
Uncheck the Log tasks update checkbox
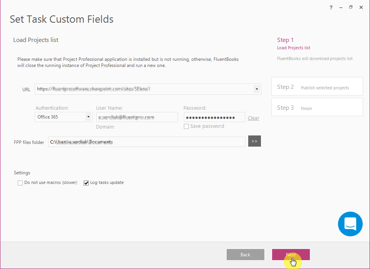(86, 183)
